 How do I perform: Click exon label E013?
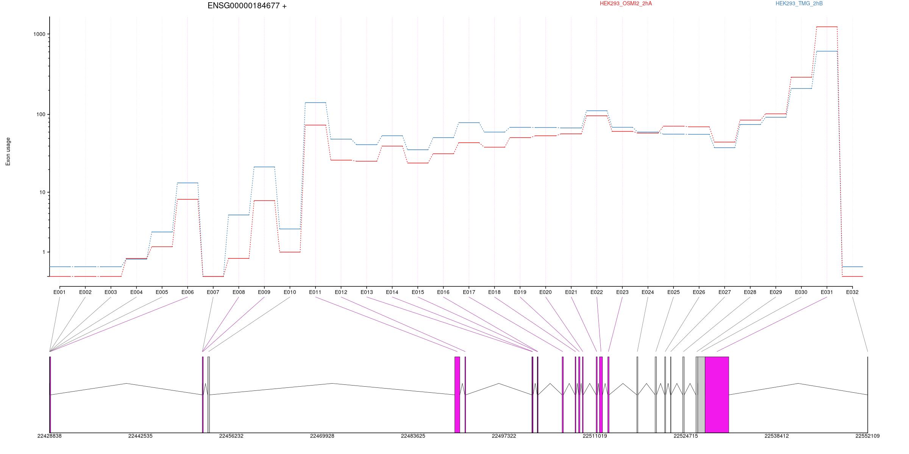coord(367,292)
